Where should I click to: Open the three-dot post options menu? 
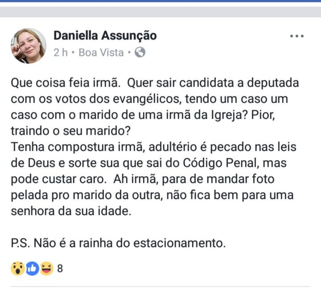(297, 36)
